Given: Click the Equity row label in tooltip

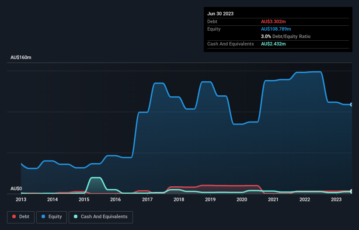Looking at the screenshot, I should 214,29.
